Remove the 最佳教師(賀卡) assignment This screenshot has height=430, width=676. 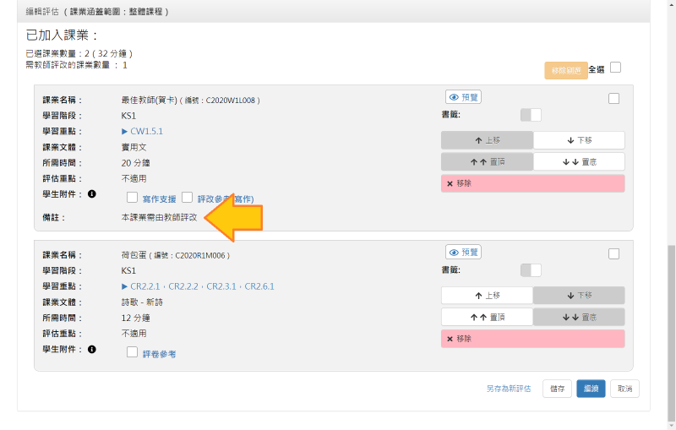(532, 183)
